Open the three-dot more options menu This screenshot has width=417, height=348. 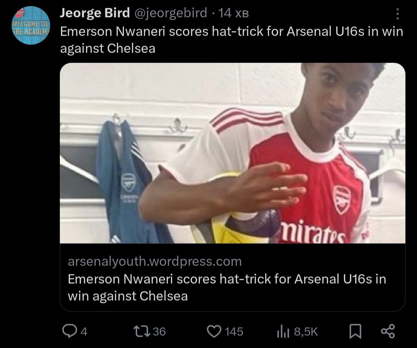tap(398, 14)
